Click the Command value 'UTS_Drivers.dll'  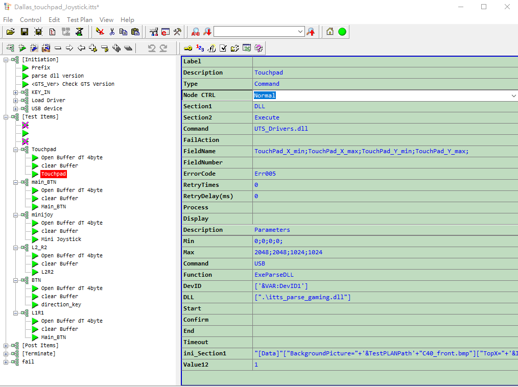click(x=281, y=129)
